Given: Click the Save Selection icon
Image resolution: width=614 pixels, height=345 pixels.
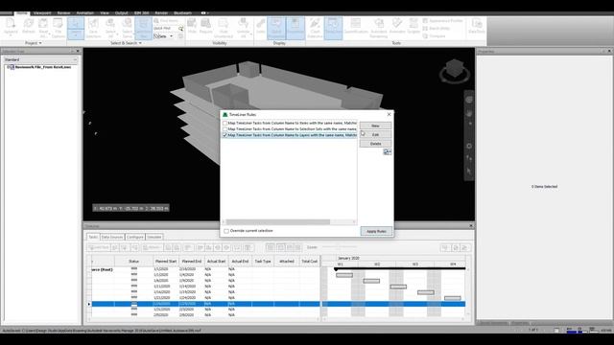Looking at the screenshot, I should pos(93,28).
